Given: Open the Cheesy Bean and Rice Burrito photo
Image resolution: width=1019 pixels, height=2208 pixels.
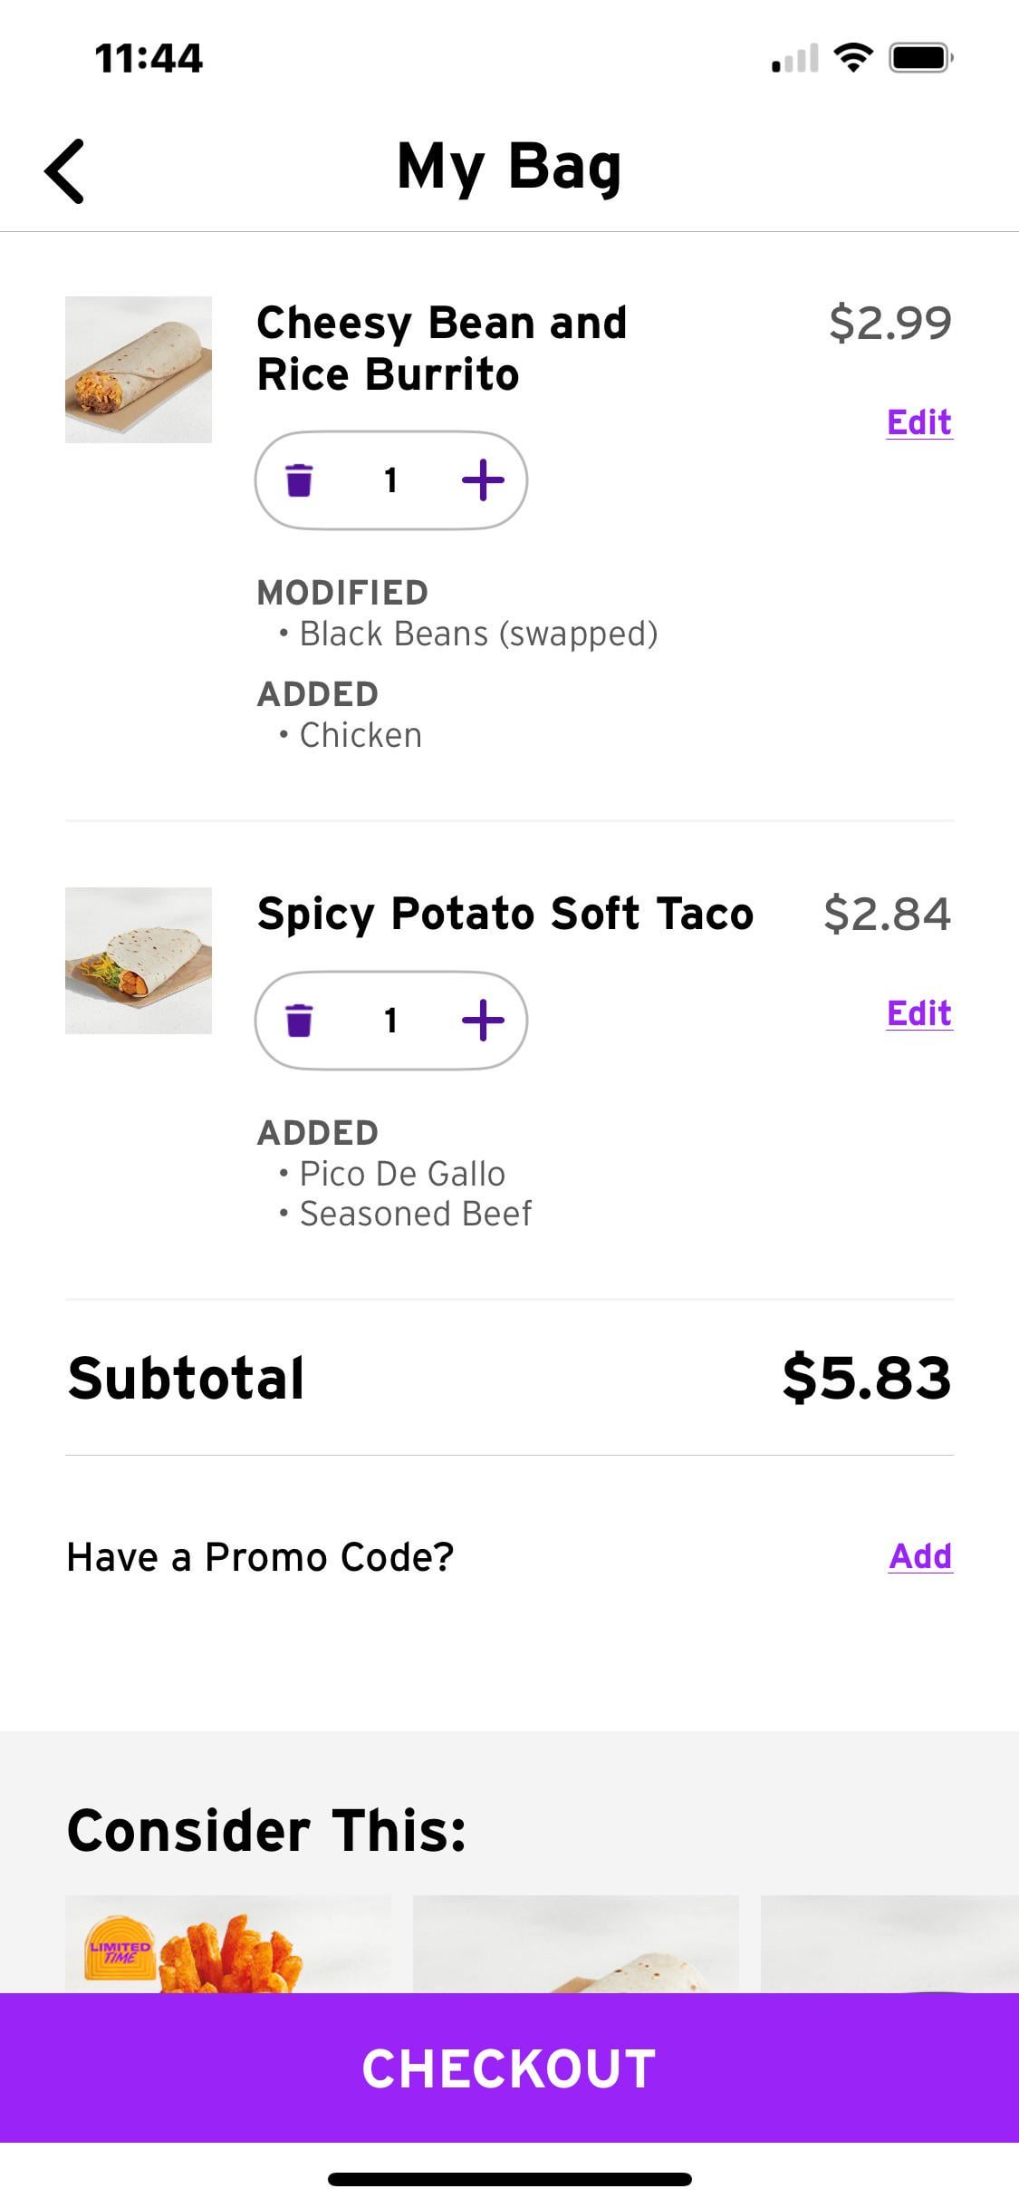Looking at the screenshot, I should pos(139,370).
